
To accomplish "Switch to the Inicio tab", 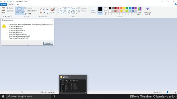I will [x=11, y=4].
